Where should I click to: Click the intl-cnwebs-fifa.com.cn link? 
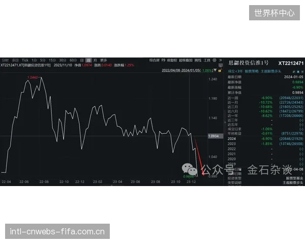click(x=57, y=231)
